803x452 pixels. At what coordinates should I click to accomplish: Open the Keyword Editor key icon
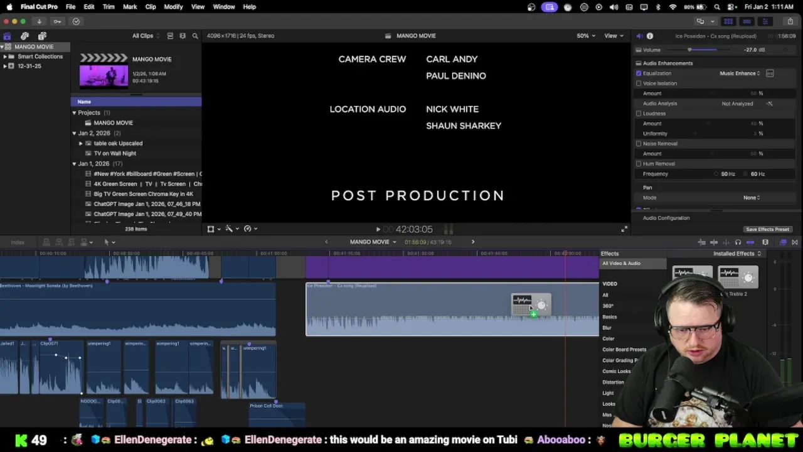57,21
